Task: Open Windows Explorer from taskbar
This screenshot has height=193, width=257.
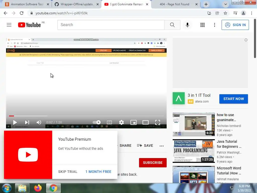Action: [22, 188]
